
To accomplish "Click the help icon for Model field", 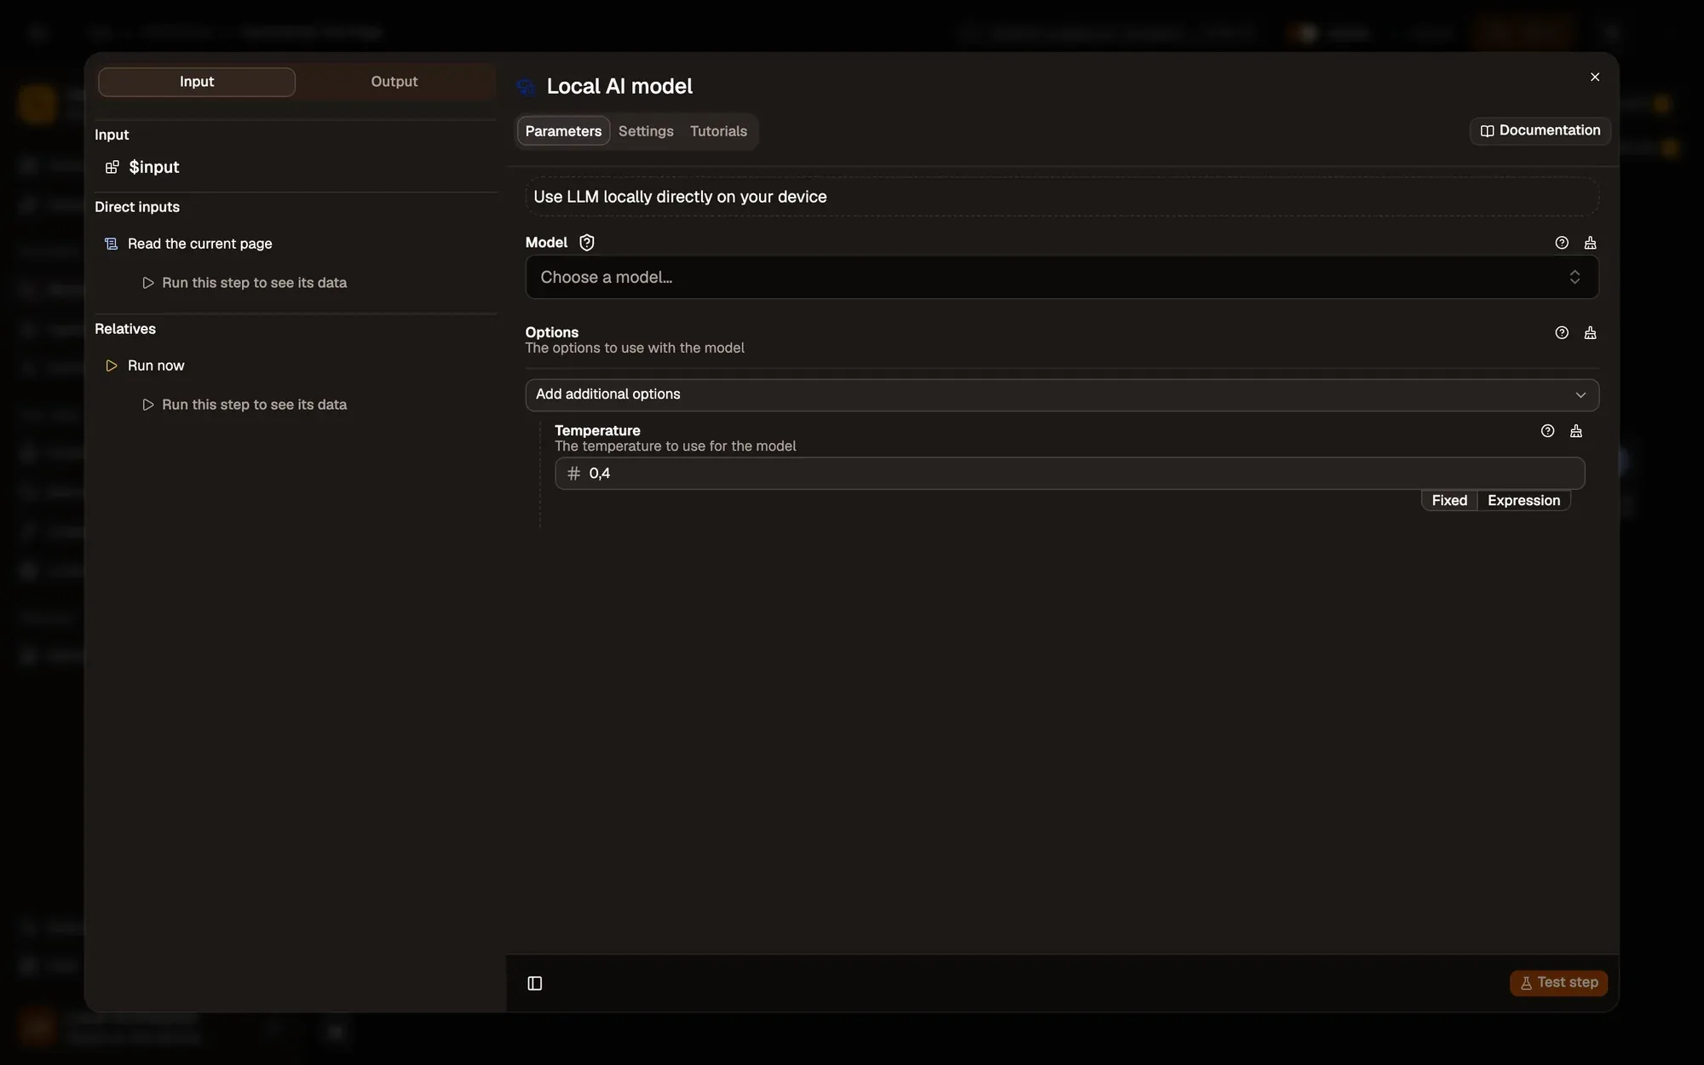I will (x=1562, y=243).
